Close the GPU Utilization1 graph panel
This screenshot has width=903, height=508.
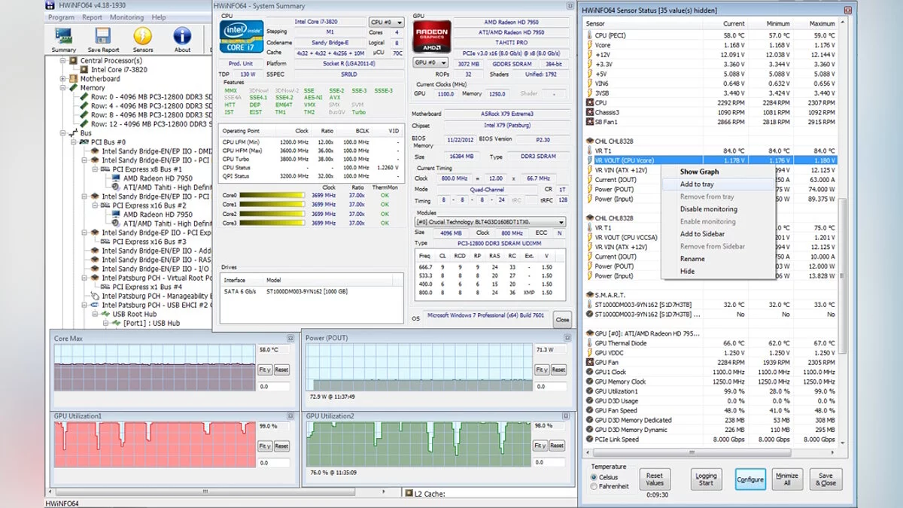pos(290,416)
